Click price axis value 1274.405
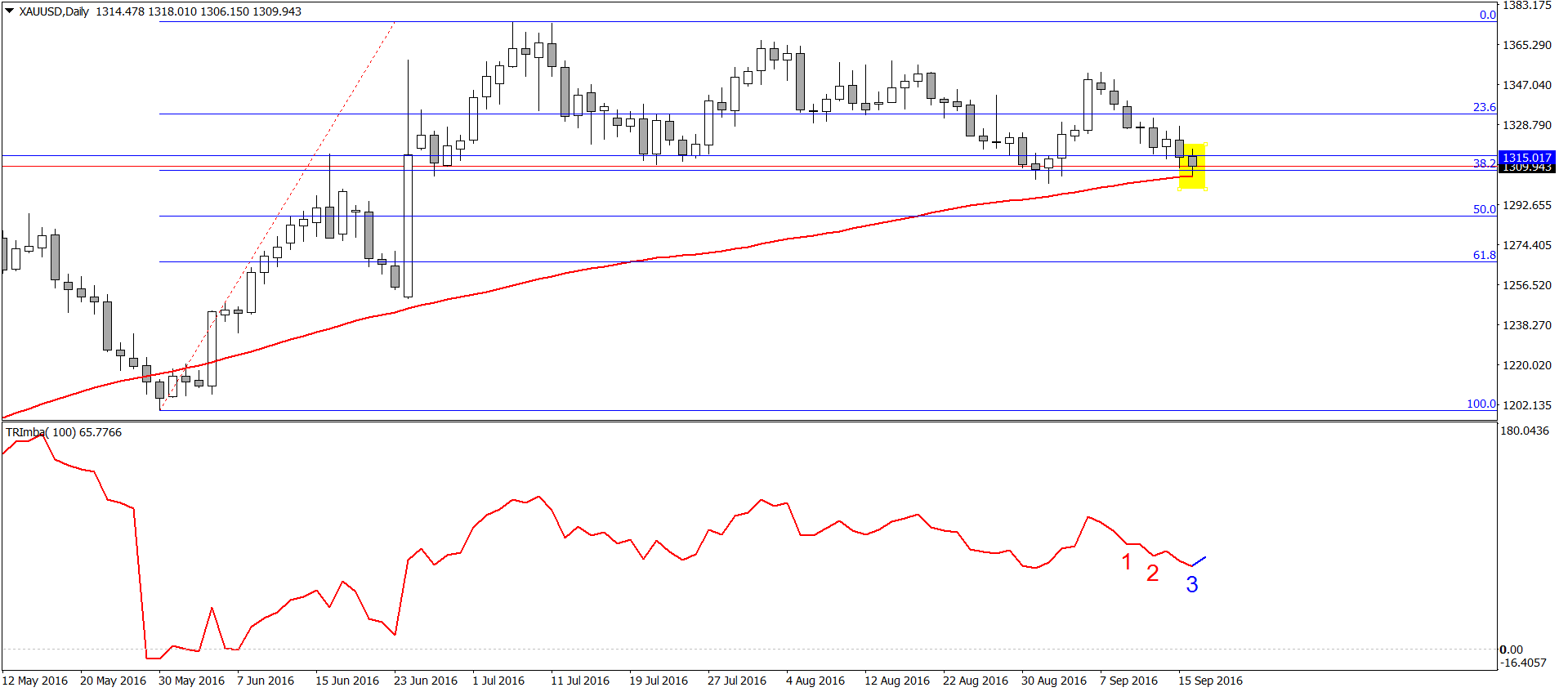Image resolution: width=1559 pixels, height=692 pixels. coord(1527,245)
